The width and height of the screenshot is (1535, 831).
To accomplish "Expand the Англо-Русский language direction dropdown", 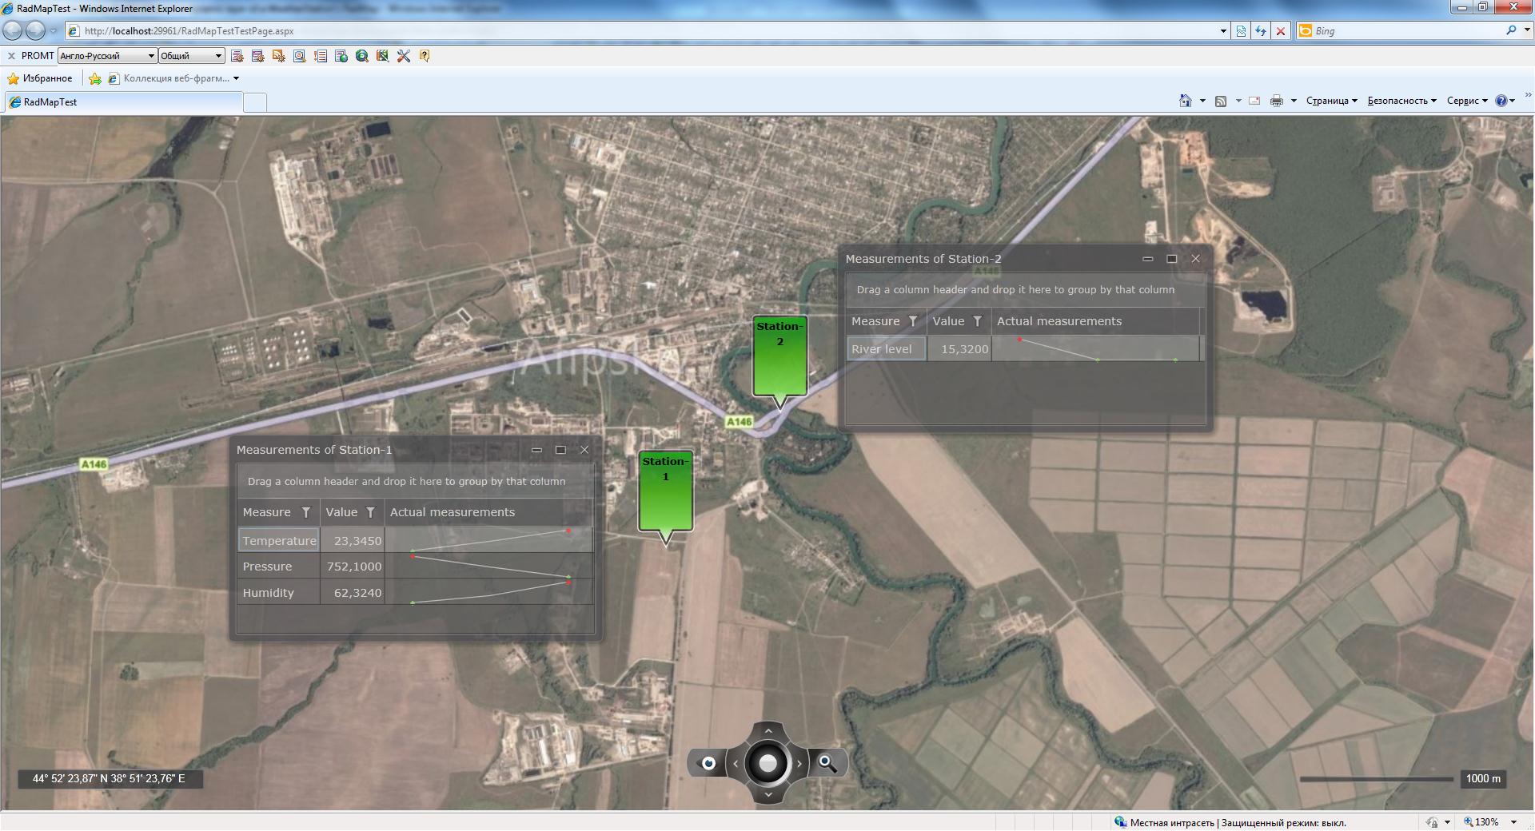I will (x=151, y=56).
